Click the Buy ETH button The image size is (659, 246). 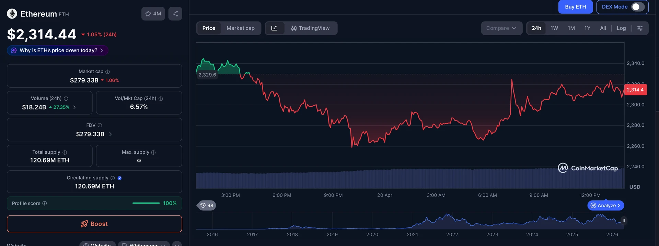[576, 7]
